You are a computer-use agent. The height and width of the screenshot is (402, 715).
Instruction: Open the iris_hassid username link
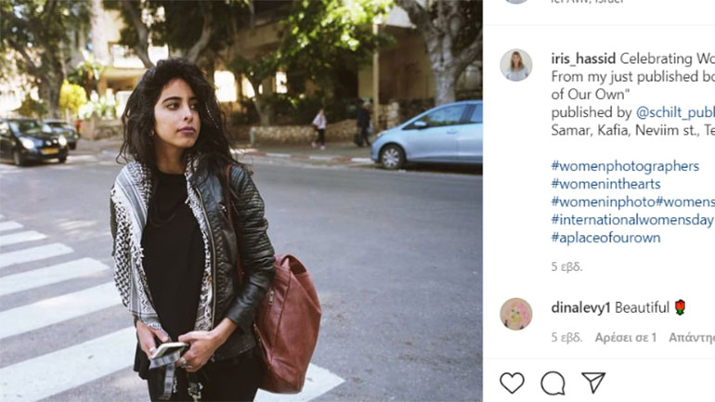tap(583, 58)
